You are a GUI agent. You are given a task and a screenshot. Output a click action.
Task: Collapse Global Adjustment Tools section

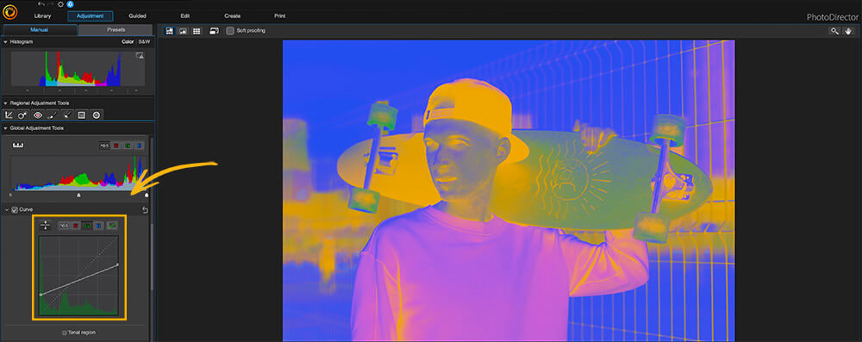coord(5,128)
